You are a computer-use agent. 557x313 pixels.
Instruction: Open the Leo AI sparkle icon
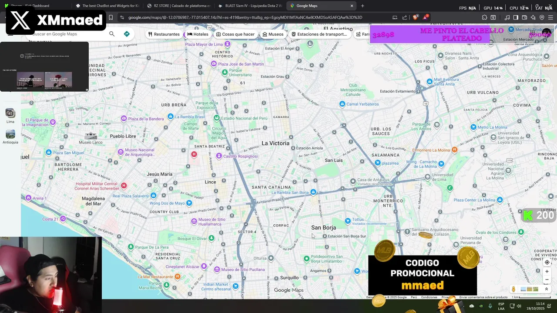point(533,17)
